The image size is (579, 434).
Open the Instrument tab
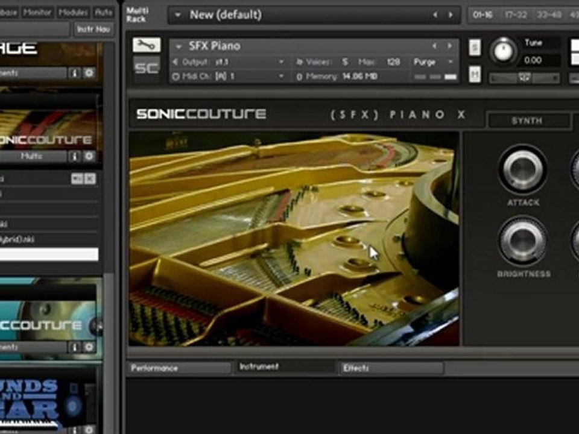[x=284, y=367]
